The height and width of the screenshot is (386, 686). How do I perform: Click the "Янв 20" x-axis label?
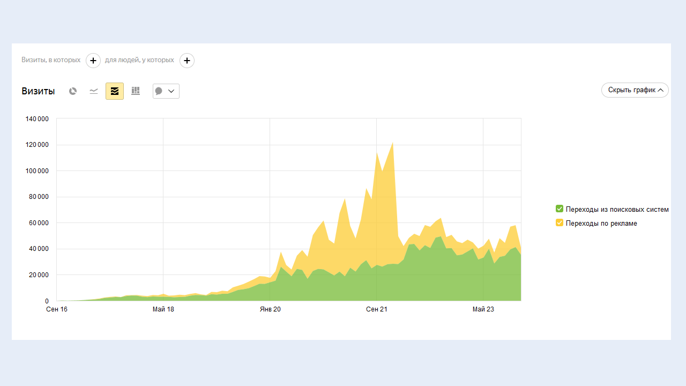click(x=270, y=309)
